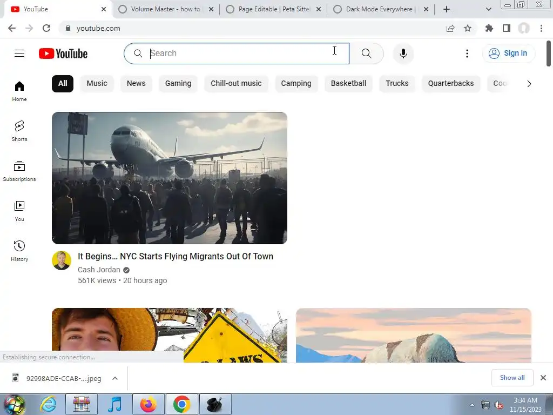The image size is (553, 415).
Task: Launch Internet Explorer from taskbar
Action: coord(48,404)
